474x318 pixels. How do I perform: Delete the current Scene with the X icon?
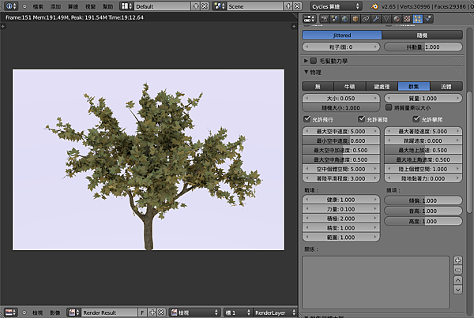click(x=298, y=6)
